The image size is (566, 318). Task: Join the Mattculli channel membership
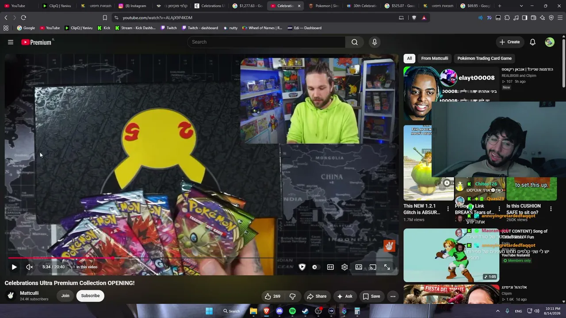65,296
